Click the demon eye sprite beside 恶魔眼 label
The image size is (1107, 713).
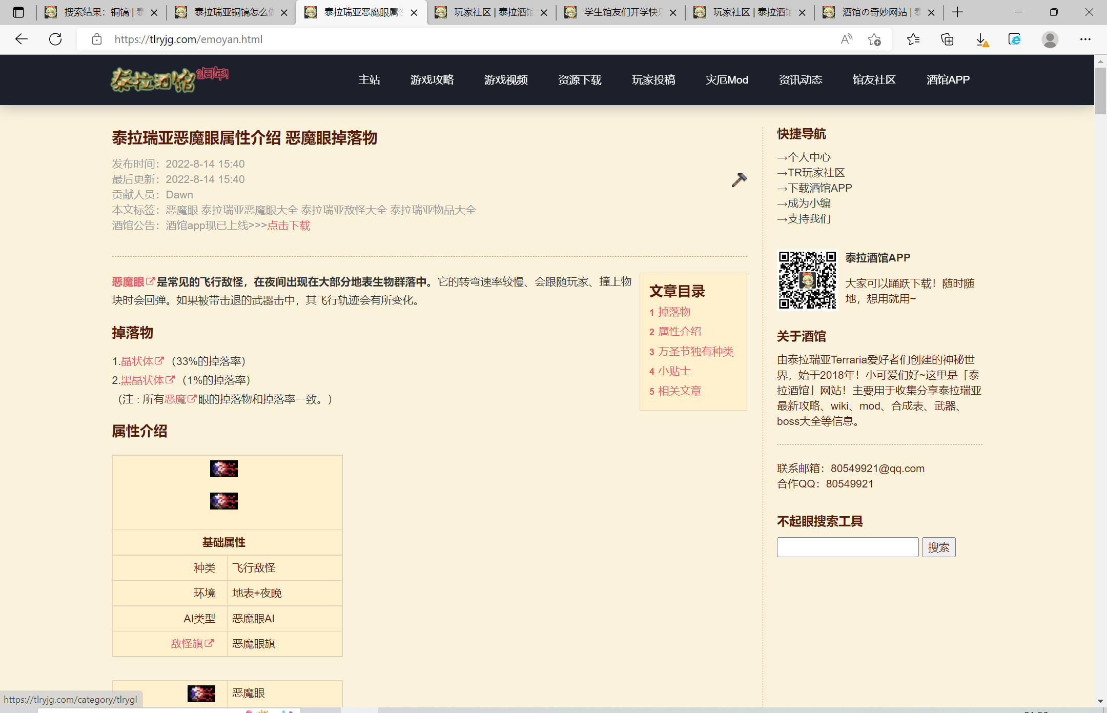pyautogui.click(x=201, y=694)
